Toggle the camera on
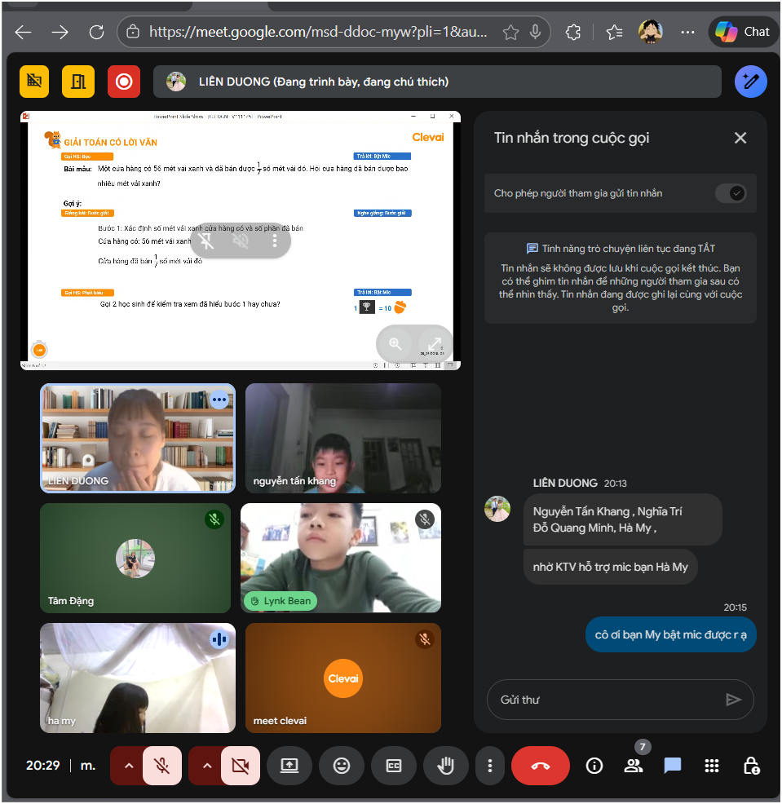Viewport: 782px width, 804px height. click(x=240, y=766)
